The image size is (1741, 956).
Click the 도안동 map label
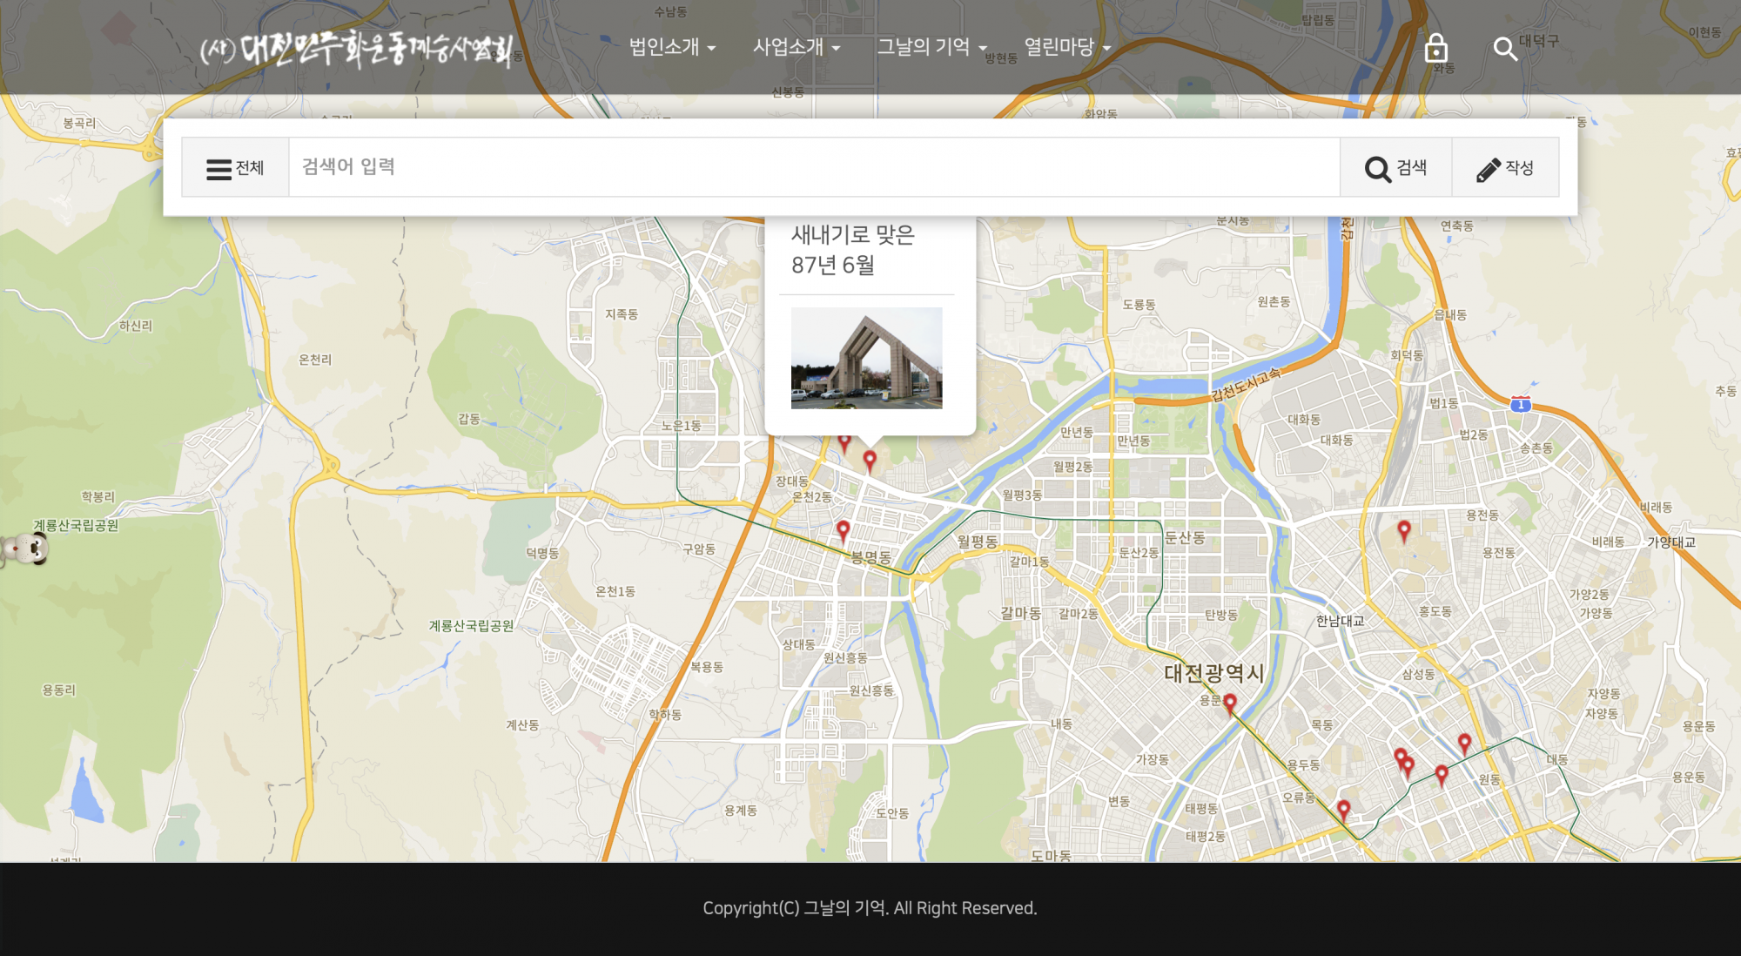(x=892, y=813)
